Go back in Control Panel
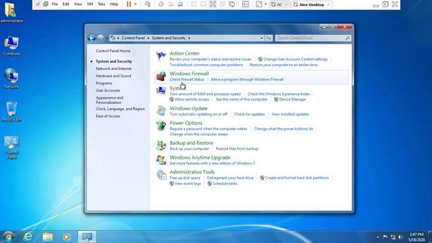Screen dimensions: 432x243 [92, 38]
